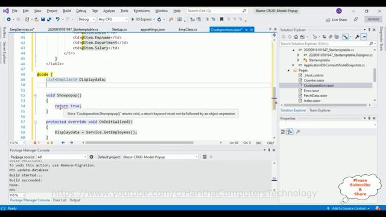Switch to the Team Explorer tab
The image size is (386, 217).
[x=320, y=110]
